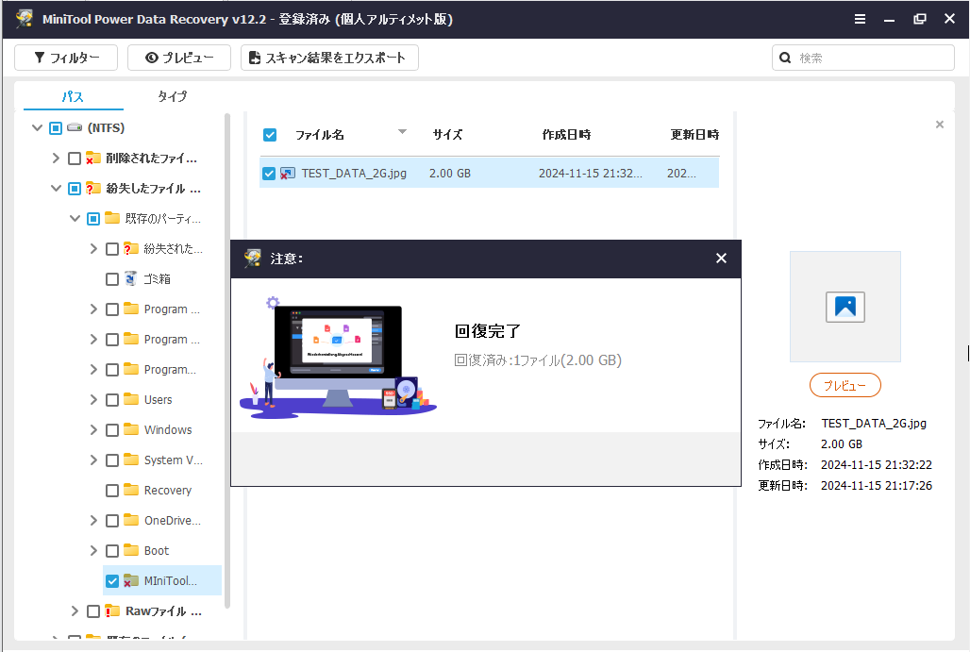Check the ゴミ箱 checkbox

[112, 279]
